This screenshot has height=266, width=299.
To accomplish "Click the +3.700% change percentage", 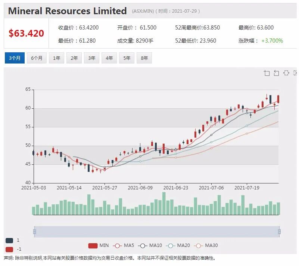I will 272,41.
